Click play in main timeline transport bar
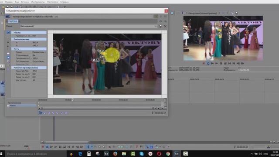The height and width of the screenshot is (157, 279). pyautogui.click(x=56, y=147)
